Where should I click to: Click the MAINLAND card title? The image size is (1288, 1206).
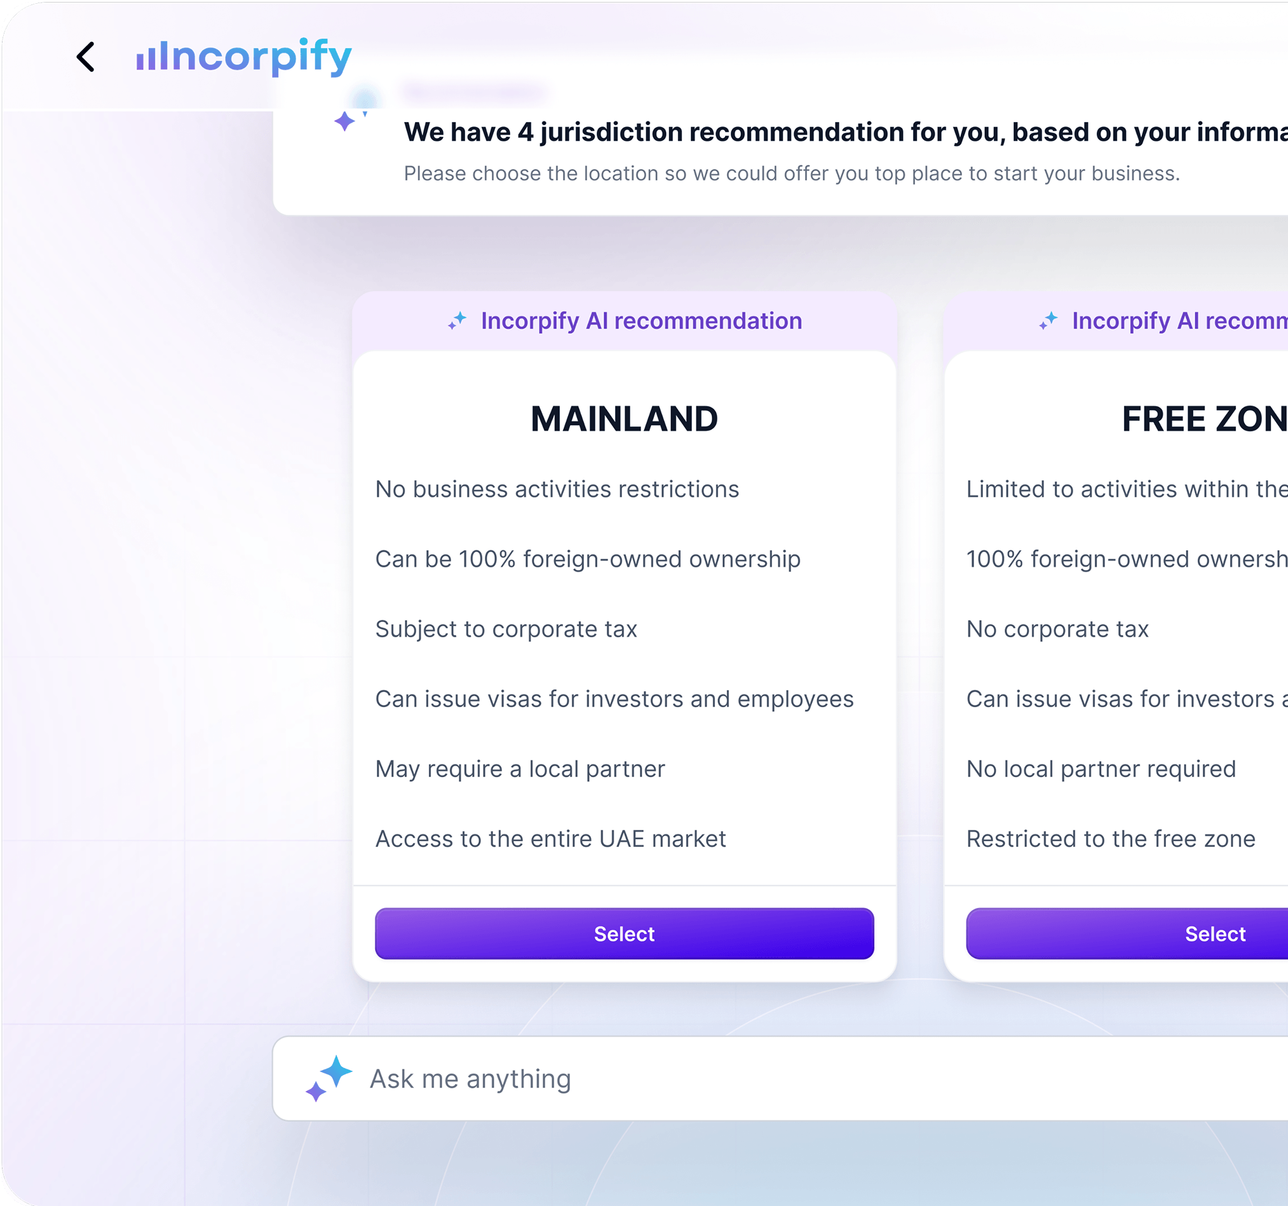pyautogui.click(x=624, y=419)
